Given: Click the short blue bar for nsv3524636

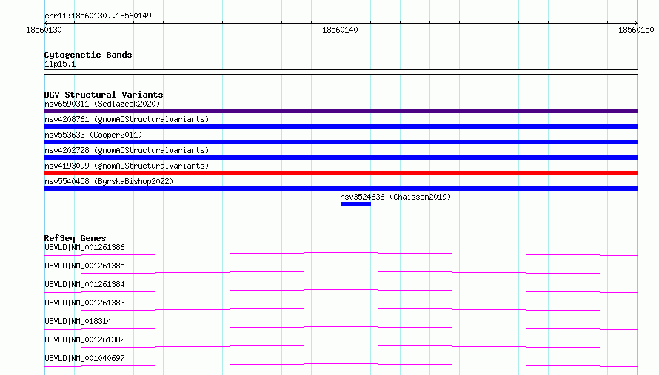Looking at the screenshot, I should pyautogui.click(x=355, y=204).
